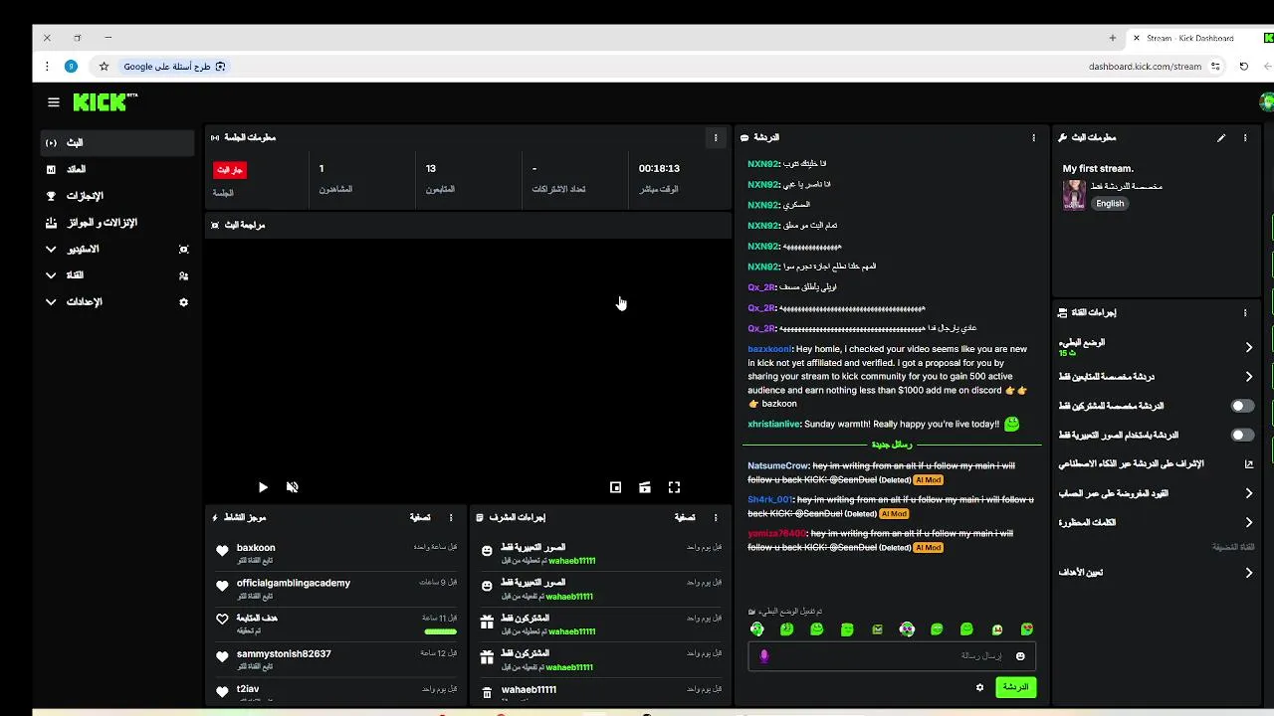Open NatsumeCrow username in chat
The height and width of the screenshot is (716, 1274).
(778, 465)
